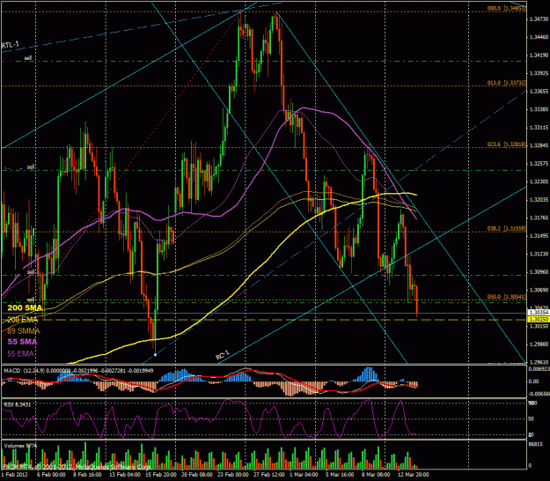Click the 6 Feb 00:00 time label
The width and height of the screenshot is (550, 481).
pyautogui.click(x=52, y=474)
